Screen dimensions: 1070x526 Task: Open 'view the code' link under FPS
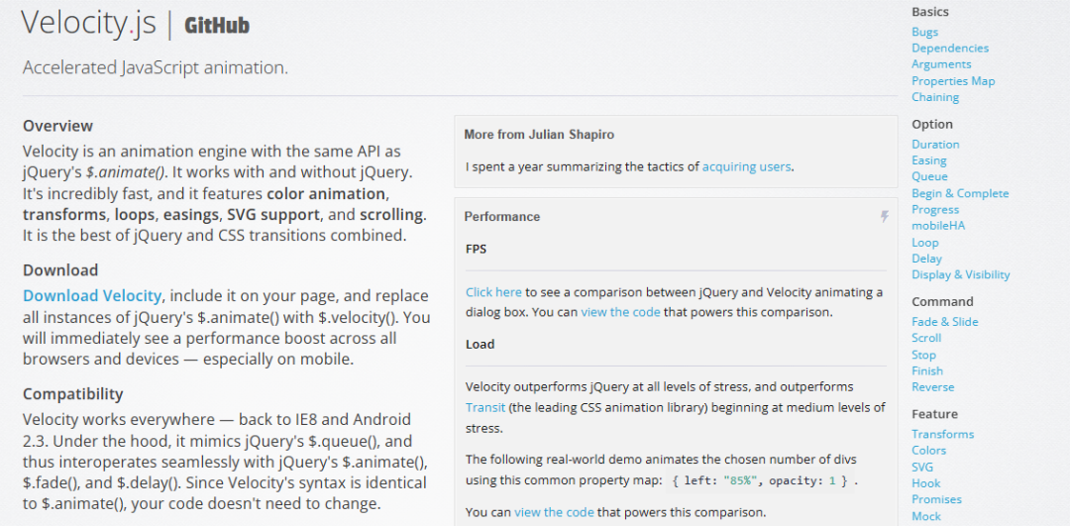click(620, 313)
